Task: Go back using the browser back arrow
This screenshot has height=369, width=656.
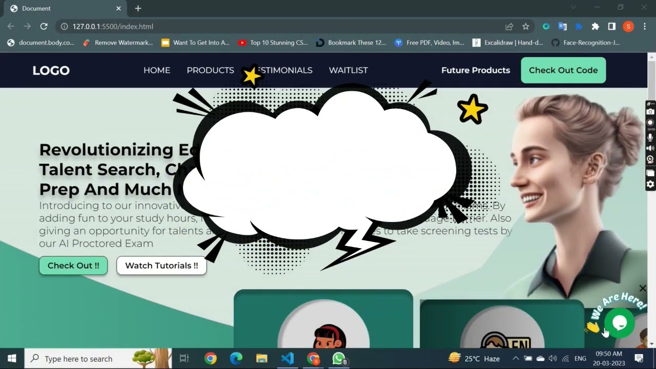Action: point(11,27)
